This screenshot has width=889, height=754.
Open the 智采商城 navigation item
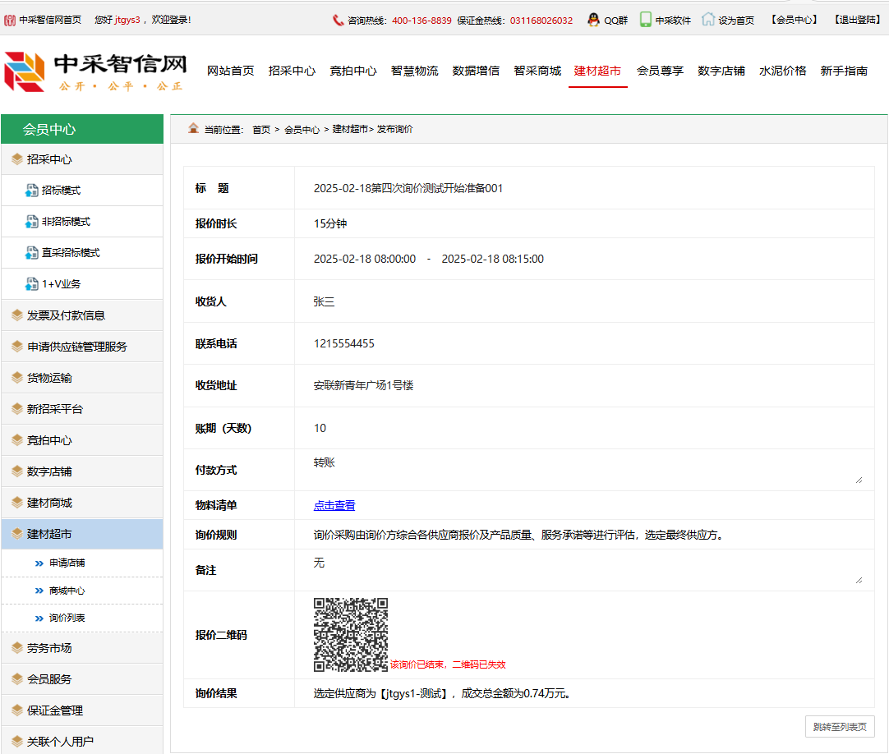[537, 71]
